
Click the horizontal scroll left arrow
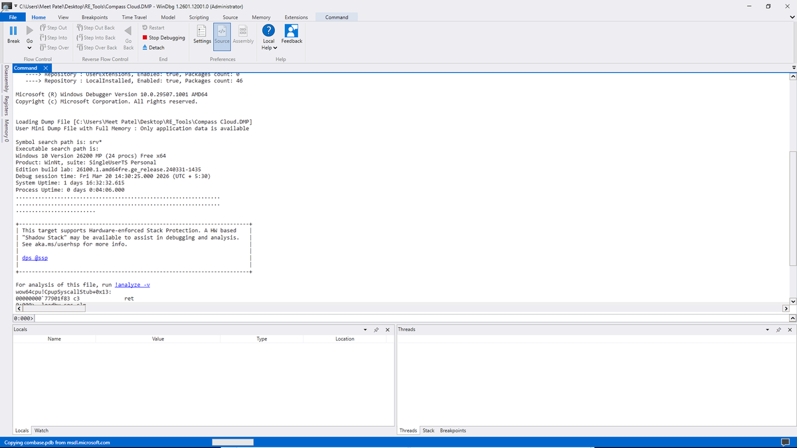click(x=19, y=309)
